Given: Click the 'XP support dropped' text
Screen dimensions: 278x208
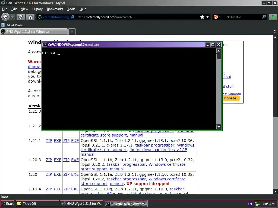Looking at the screenshot, I should [x=148, y=184].
